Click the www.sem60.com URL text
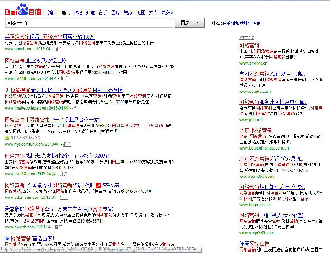 (255, 91)
